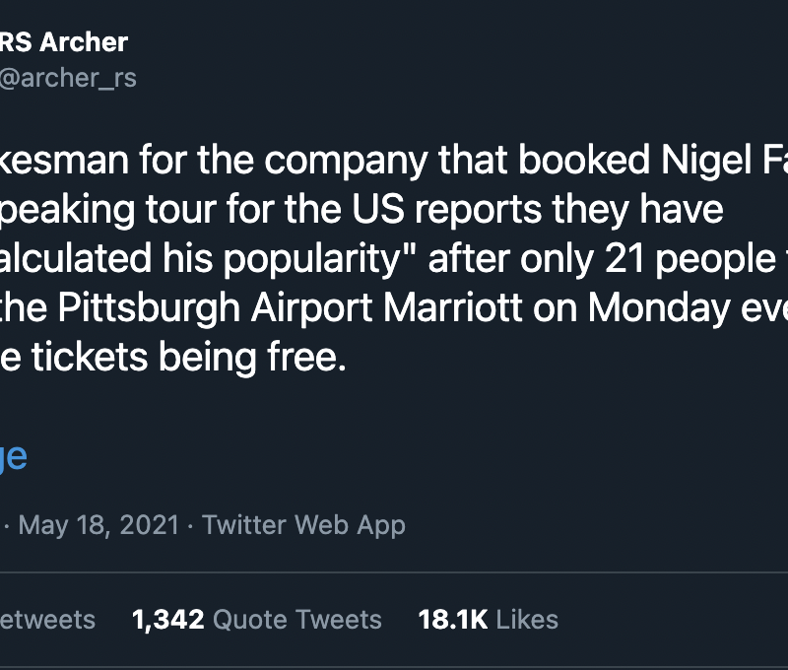
Task: Click the @archer_rs handle
Action: 68,78
